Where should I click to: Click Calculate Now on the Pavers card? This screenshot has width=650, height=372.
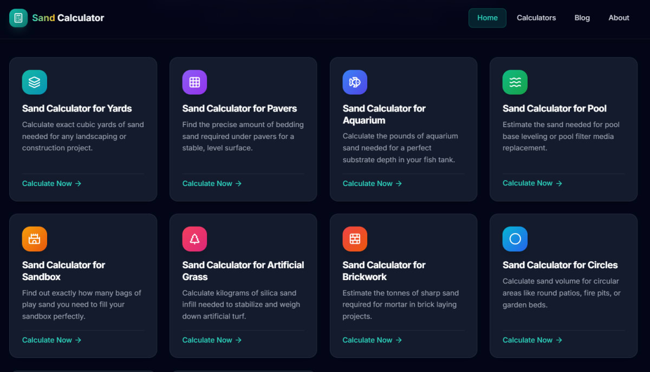pos(212,183)
